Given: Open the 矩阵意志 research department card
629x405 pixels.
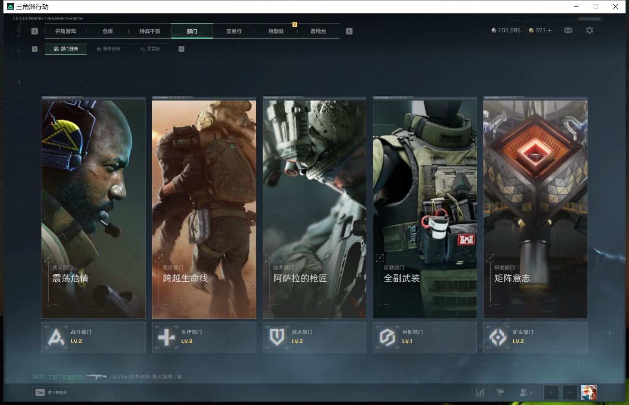Looking at the screenshot, I should tap(535, 209).
